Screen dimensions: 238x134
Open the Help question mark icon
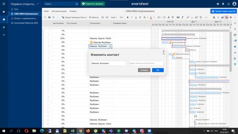point(218,4)
